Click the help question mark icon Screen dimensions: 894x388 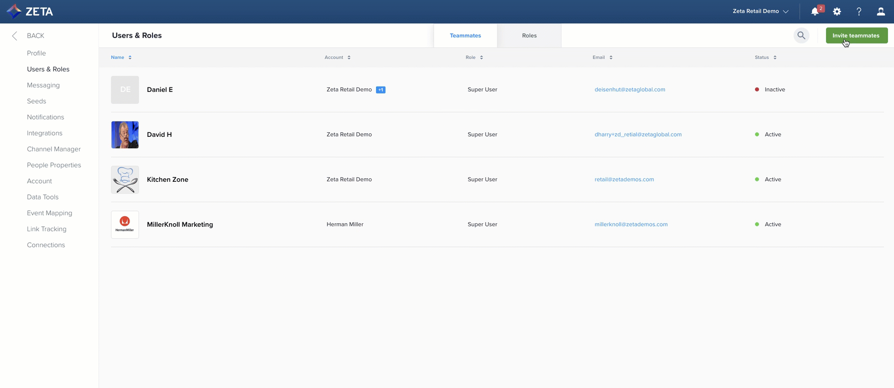pos(859,11)
